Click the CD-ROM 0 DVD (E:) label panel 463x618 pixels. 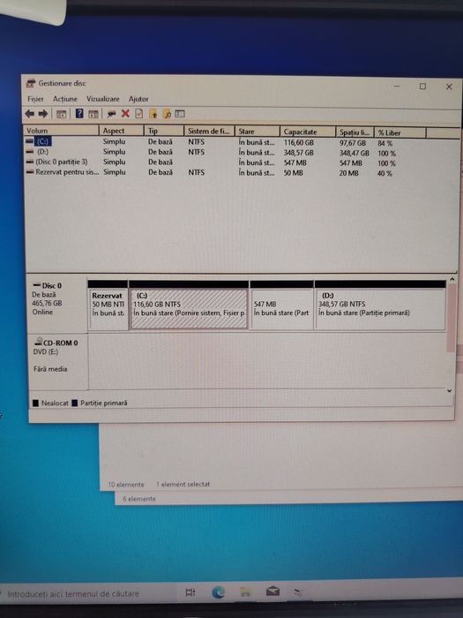(x=58, y=360)
